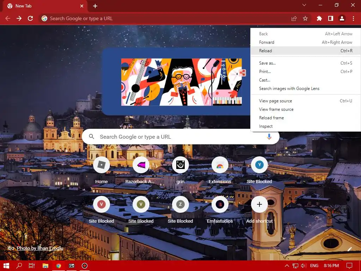Screen dimensions: 361x271
Task: Open the side panel icon
Action: pyautogui.click(x=331, y=18)
